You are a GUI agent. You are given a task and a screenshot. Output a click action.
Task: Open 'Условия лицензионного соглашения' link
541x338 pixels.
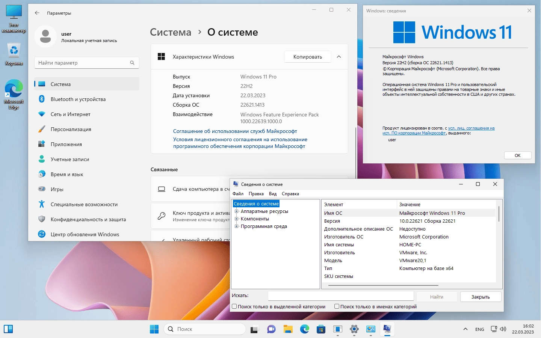pyautogui.click(x=240, y=143)
